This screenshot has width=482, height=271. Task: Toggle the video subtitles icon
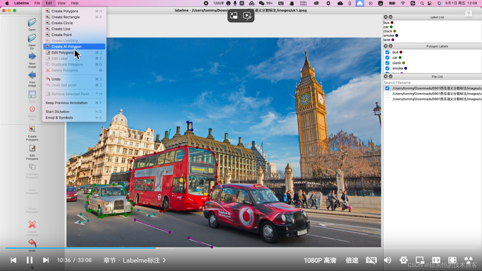(x=371, y=260)
